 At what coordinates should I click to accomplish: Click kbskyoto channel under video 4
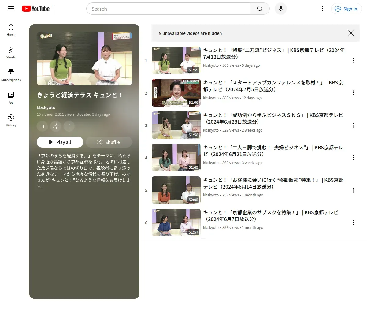tap(211, 163)
